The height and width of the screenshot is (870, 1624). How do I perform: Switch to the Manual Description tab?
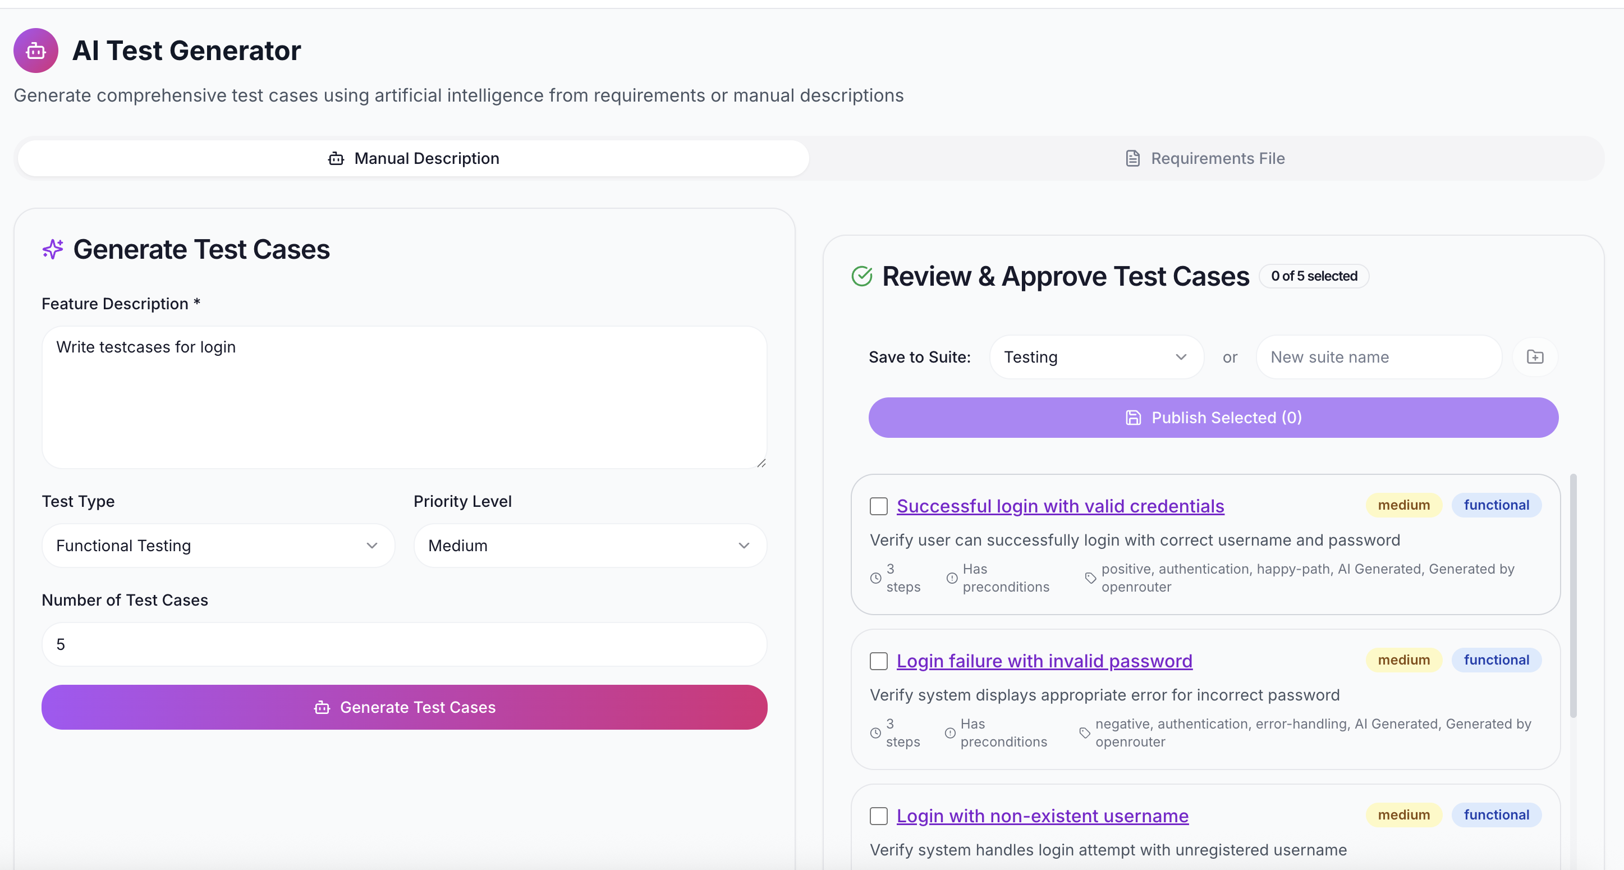[414, 158]
